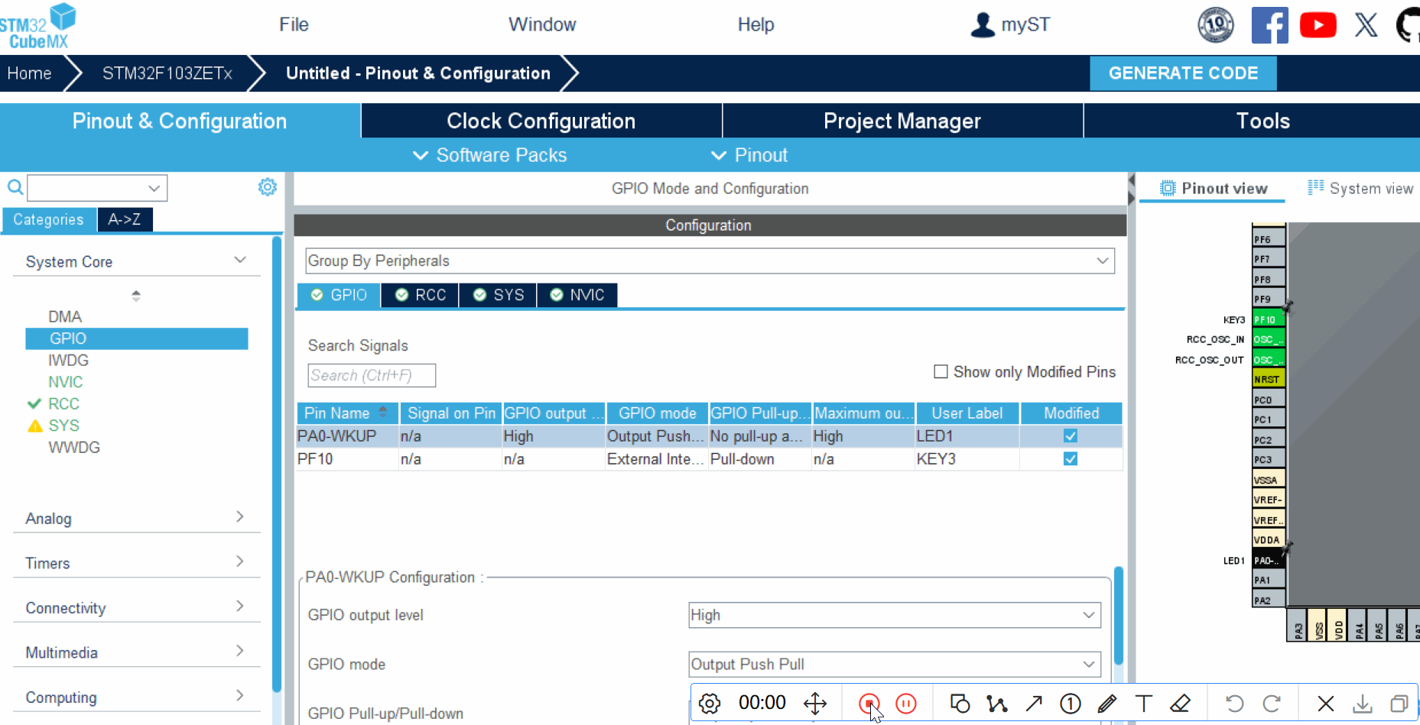Open the GPIO output level dropdown
Image resolution: width=1420 pixels, height=725 pixels.
point(895,615)
